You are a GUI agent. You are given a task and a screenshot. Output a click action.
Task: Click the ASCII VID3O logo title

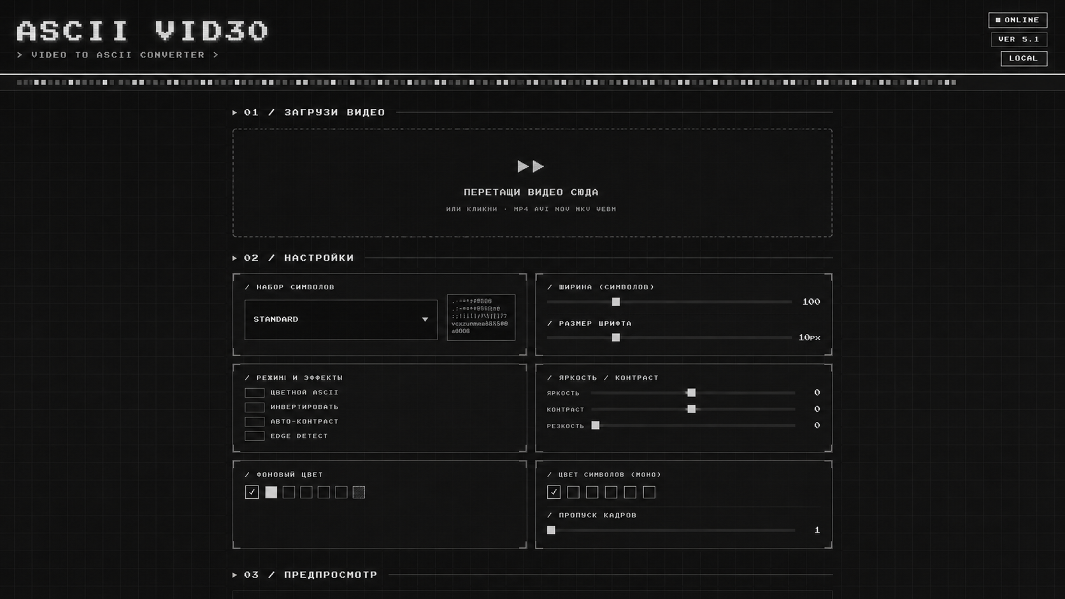coord(143,31)
